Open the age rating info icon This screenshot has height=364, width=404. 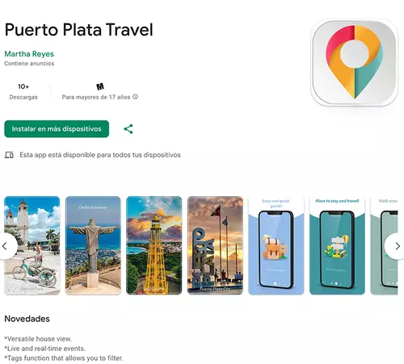coord(135,97)
